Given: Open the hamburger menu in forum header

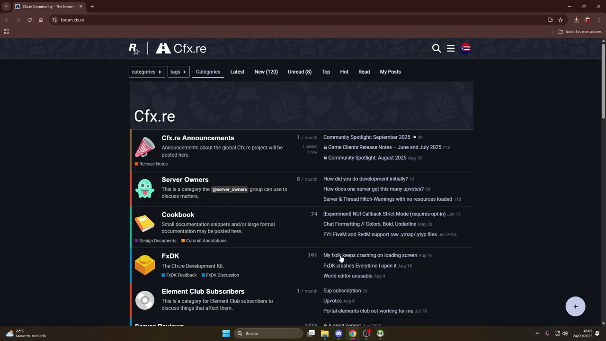Looking at the screenshot, I should pos(451,48).
